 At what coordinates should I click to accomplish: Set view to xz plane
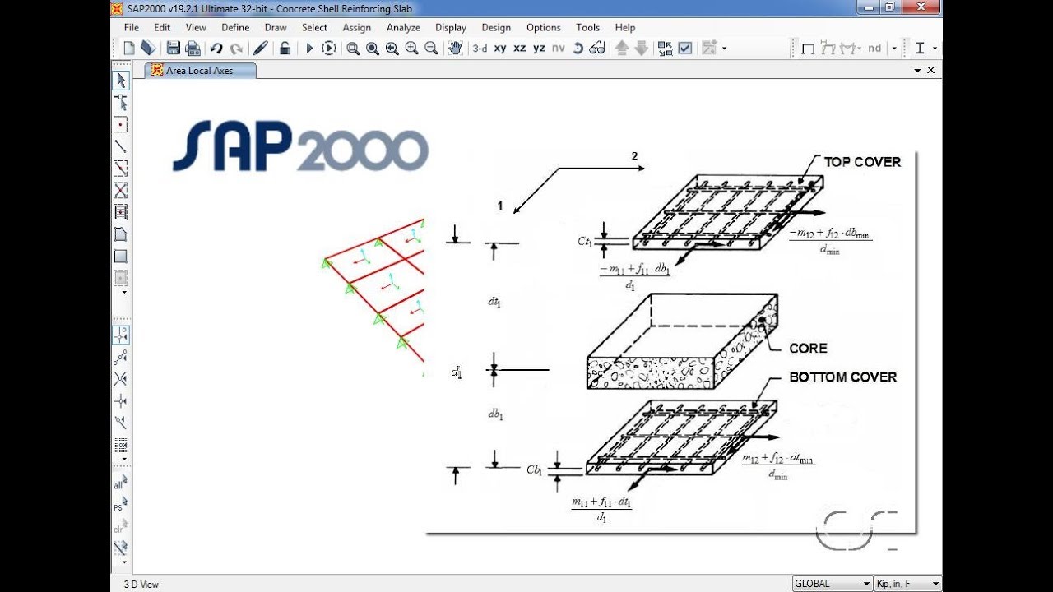[x=520, y=49]
